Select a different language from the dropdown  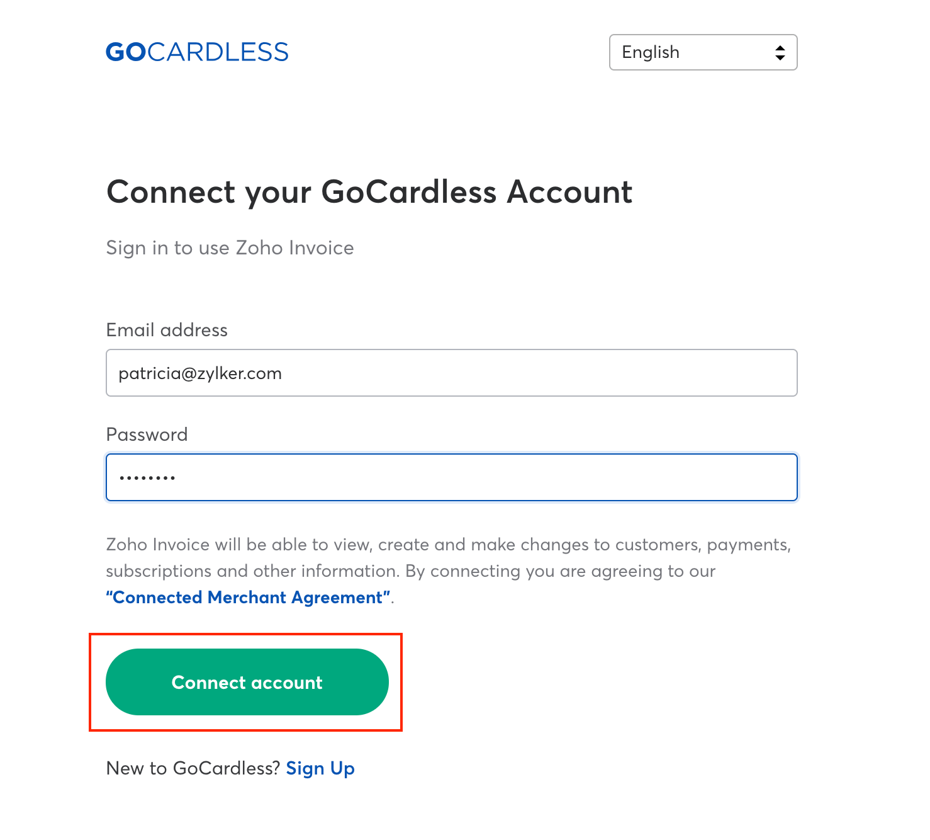703,52
